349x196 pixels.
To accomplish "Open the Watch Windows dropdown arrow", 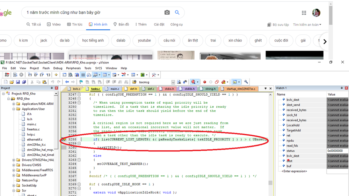I will click(100, 75).
